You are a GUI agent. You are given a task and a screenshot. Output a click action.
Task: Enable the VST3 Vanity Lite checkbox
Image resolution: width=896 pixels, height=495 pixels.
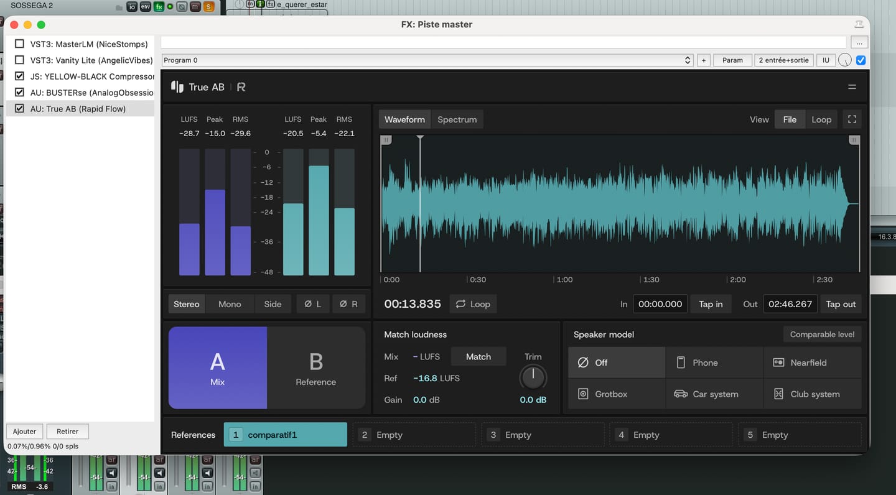[x=19, y=60]
